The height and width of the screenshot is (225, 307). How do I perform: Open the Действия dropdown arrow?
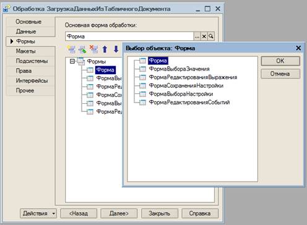click(x=53, y=213)
